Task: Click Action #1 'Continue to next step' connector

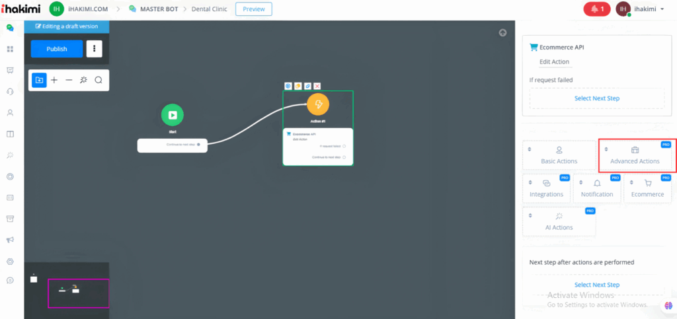Action: pos(344,157)
